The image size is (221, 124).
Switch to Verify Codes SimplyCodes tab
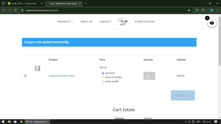click(x=24, y=3)
